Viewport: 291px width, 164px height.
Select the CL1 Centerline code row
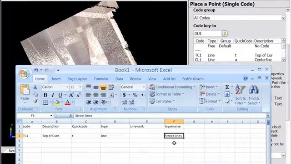(237, 60)
